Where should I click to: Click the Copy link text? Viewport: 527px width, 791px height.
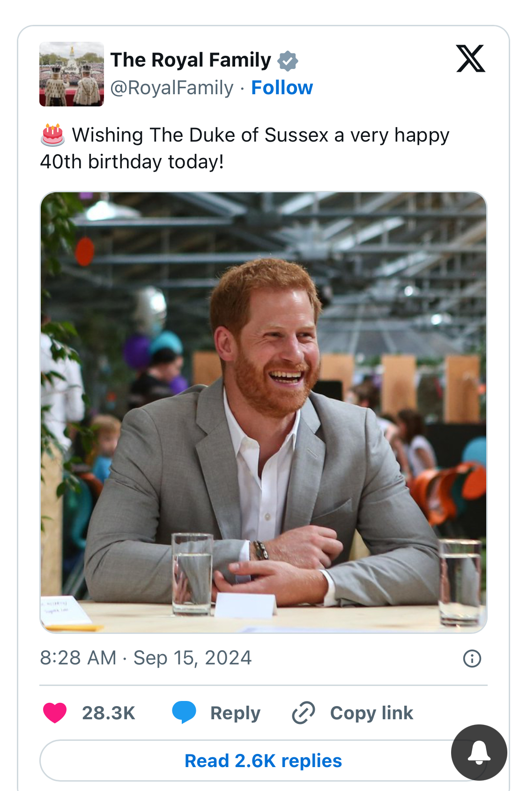(x=371, y=713)
